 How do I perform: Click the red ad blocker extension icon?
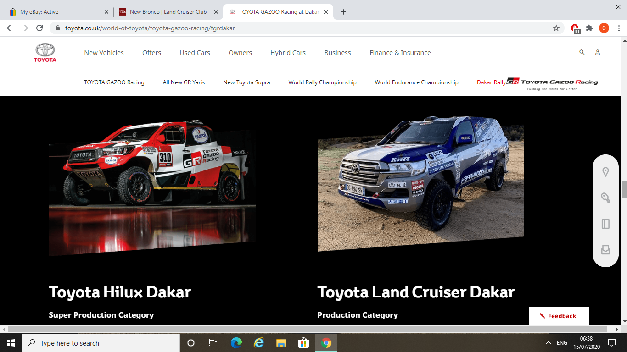click(575, 28)
